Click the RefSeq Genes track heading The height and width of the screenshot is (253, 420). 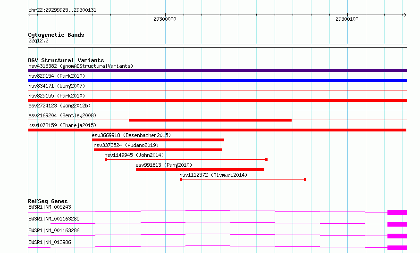(48, 201)
